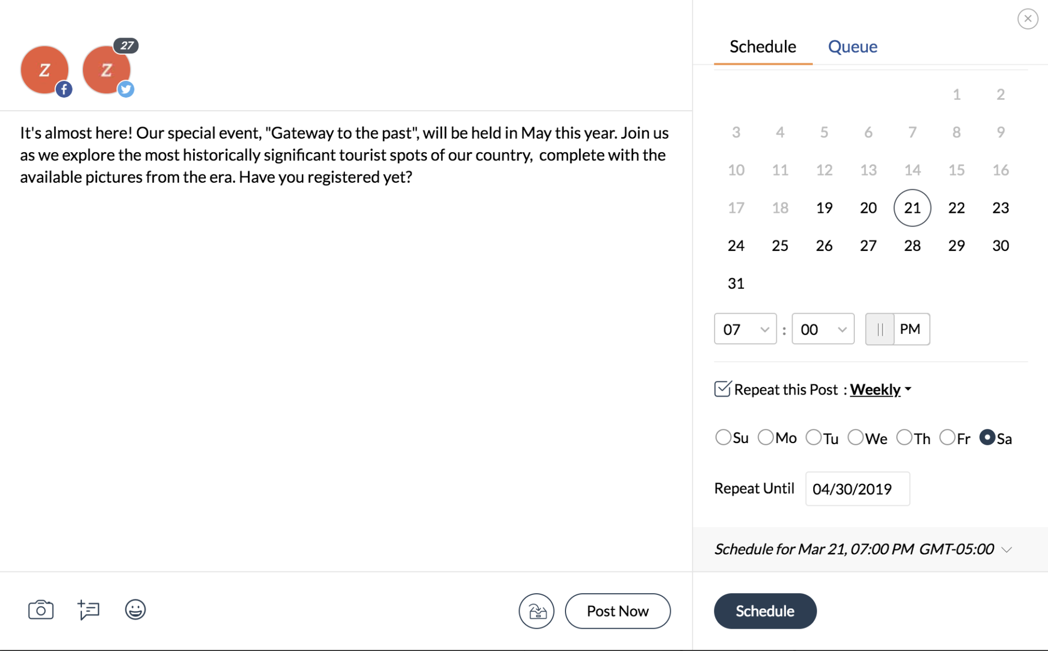Expand the Weekly repeat frequency dropdown
1048x651 pixels.
point(880,390)
